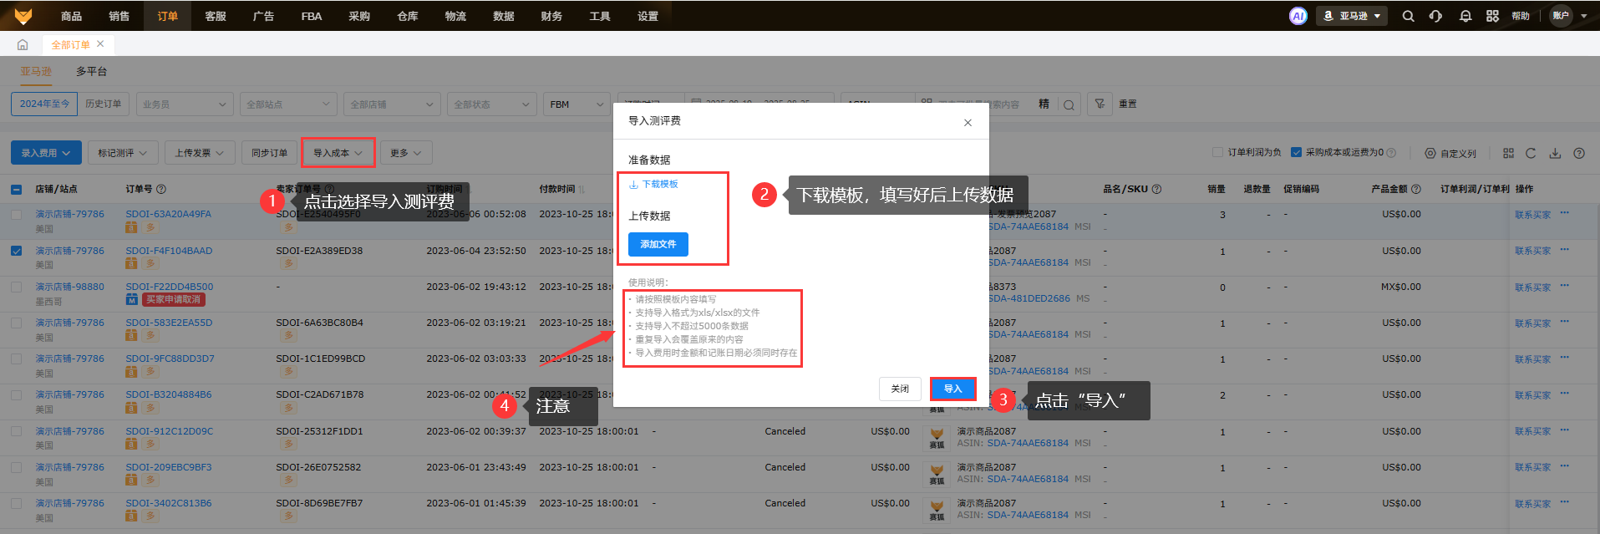Open the 财务 menu in top navigation
This screenshot has height=534, width=1600.
(551, 16)
